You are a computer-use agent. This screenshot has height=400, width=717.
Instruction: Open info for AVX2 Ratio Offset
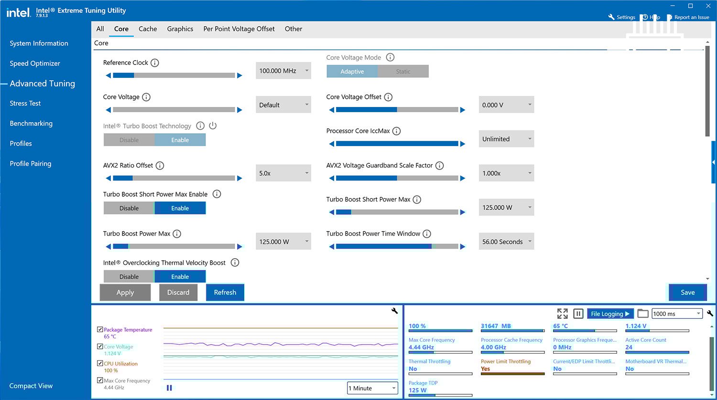(x=160, y=166)
